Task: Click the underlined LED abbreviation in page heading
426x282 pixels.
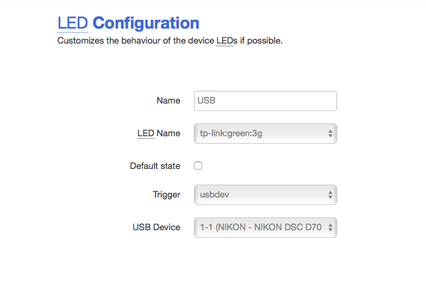Action: (72, 24)
